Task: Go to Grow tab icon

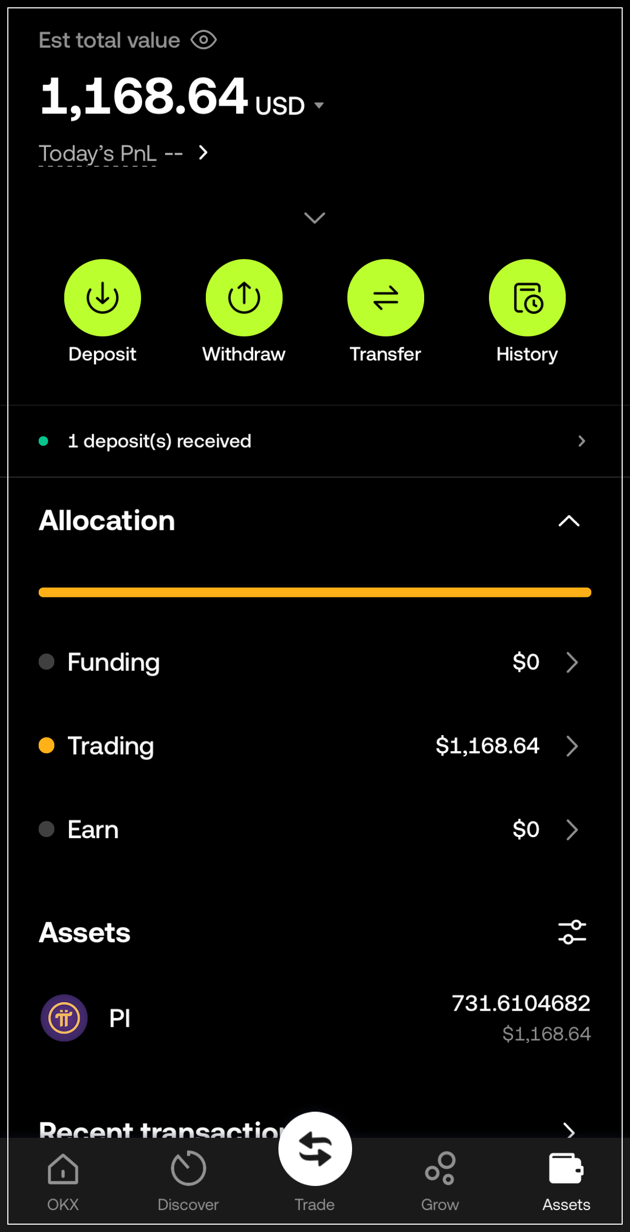Action: [440, 1169]
